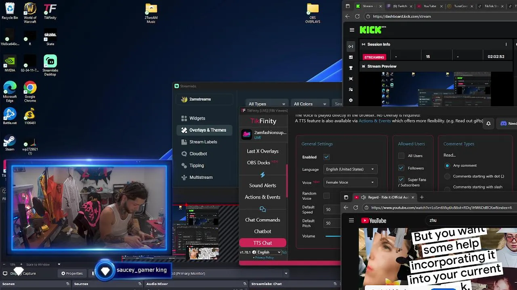Open Multistream in Streamlabs sidebar
517x290 pixels.
(201, 177)
